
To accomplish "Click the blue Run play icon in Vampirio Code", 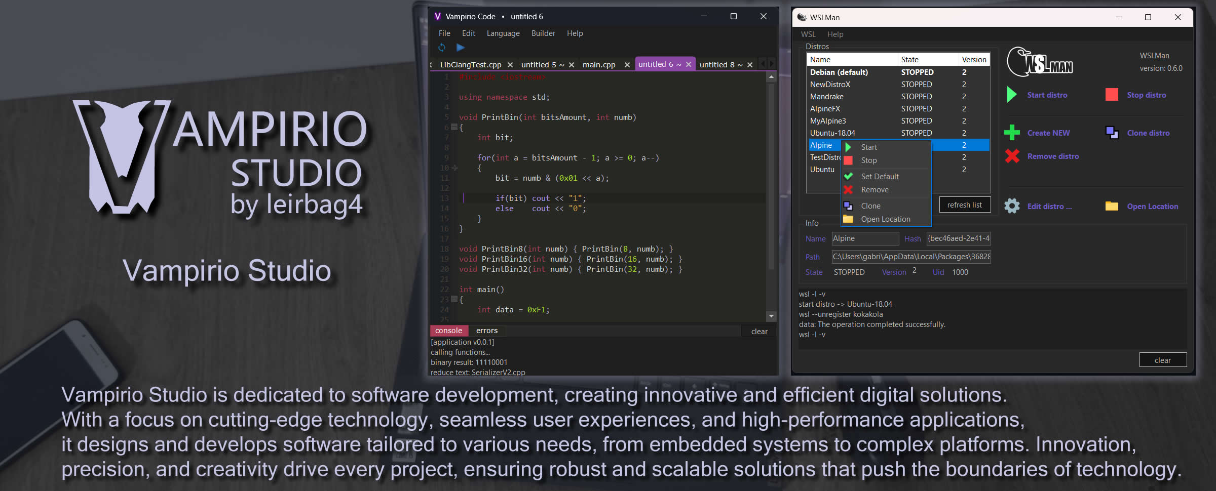I will click(460, 48).
